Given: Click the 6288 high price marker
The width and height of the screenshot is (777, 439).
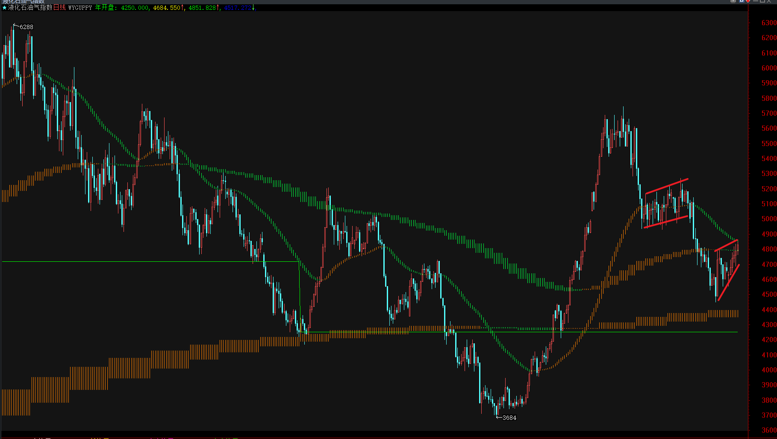Looking at the screenshot, I should pyautogui.click(x=26, y=27).
